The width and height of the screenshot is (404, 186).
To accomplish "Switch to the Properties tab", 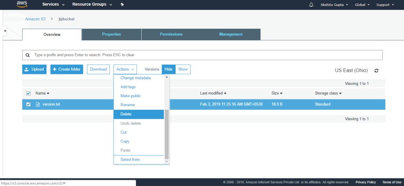I will click(111, 34).
